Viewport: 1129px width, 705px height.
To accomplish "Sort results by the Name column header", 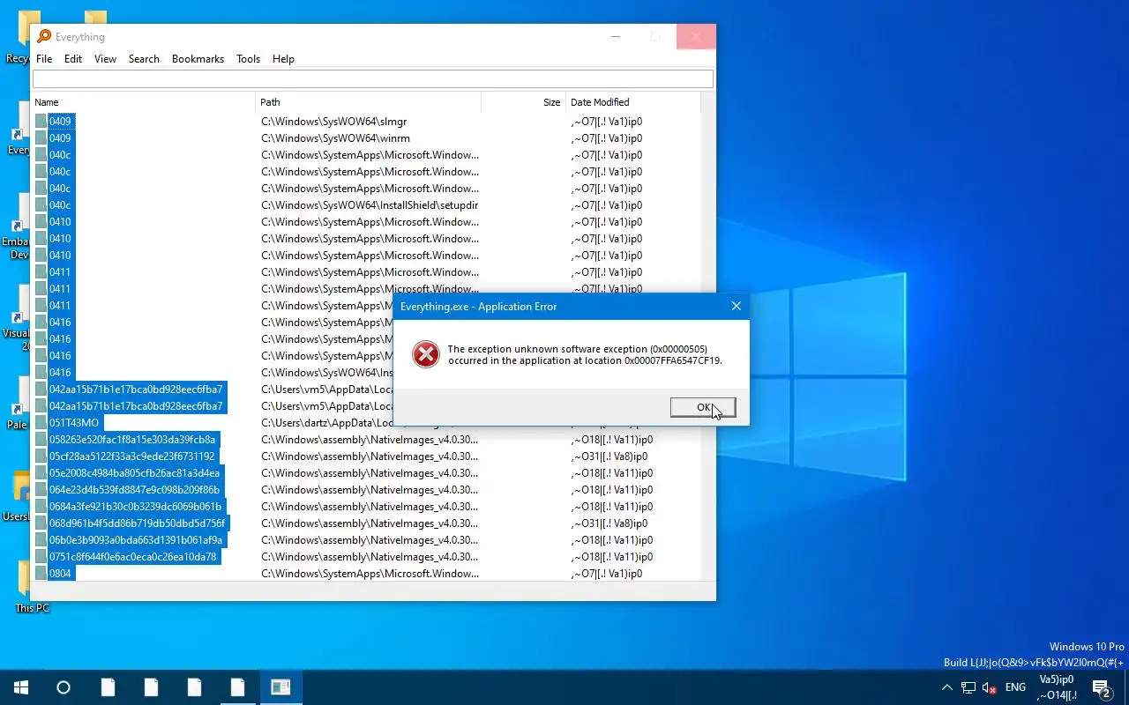I will click(x=143, y=102).
